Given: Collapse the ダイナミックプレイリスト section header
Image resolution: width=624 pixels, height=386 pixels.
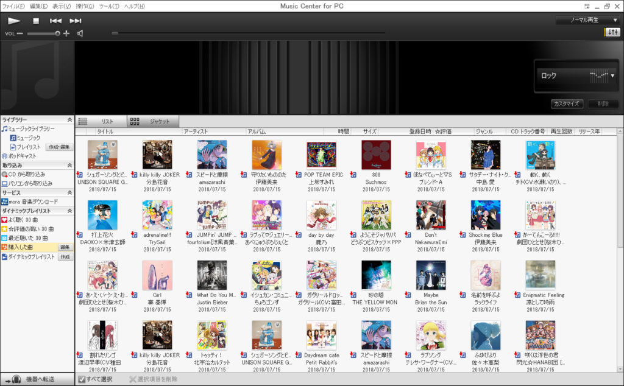Looking at the screenshot, I should pos(69,211).
